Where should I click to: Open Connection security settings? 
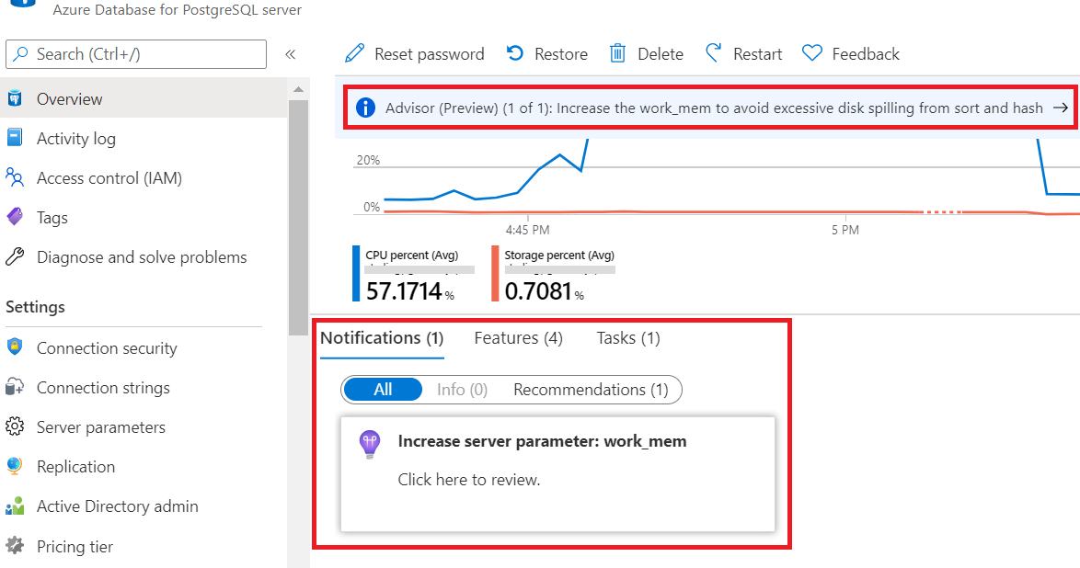[107, 347]
